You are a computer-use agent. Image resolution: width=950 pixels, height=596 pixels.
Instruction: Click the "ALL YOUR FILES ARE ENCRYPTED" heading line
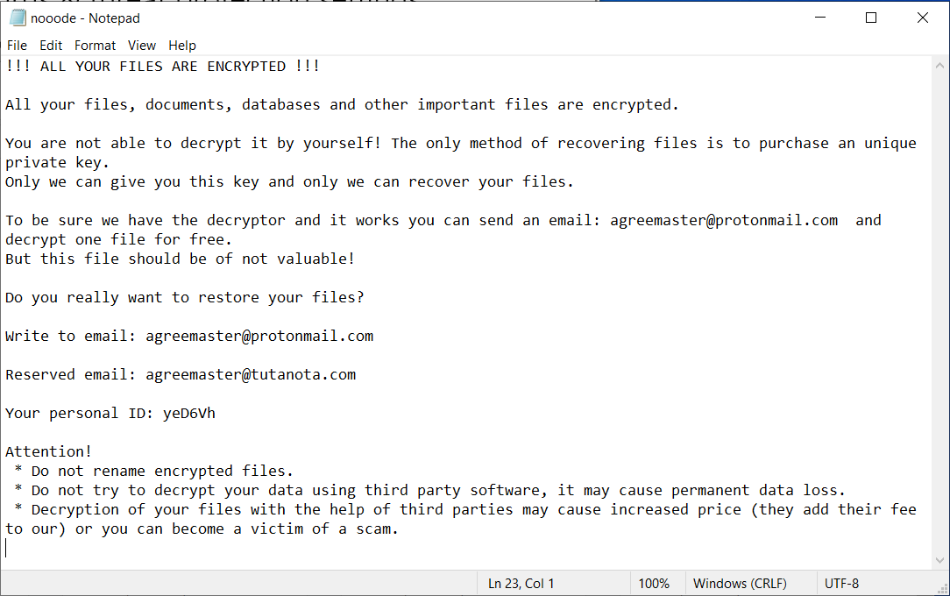click(162, 67)
